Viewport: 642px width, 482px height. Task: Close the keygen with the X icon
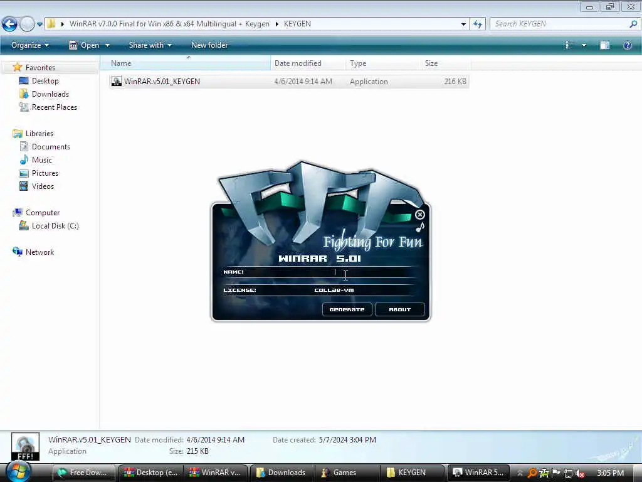click(419, 215)
